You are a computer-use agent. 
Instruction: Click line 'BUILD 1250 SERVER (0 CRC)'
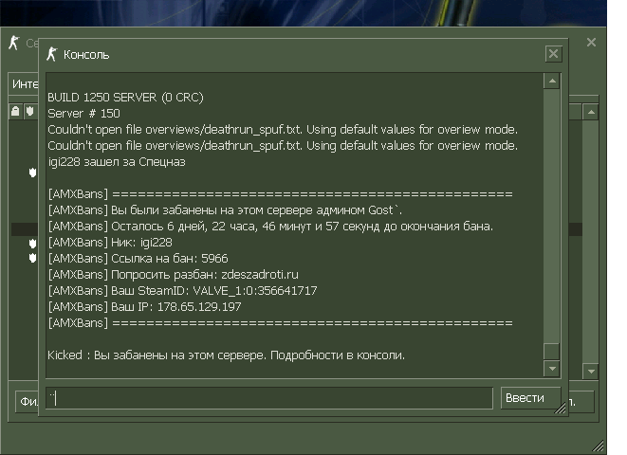pyautogui.click(x=125, y=98)
